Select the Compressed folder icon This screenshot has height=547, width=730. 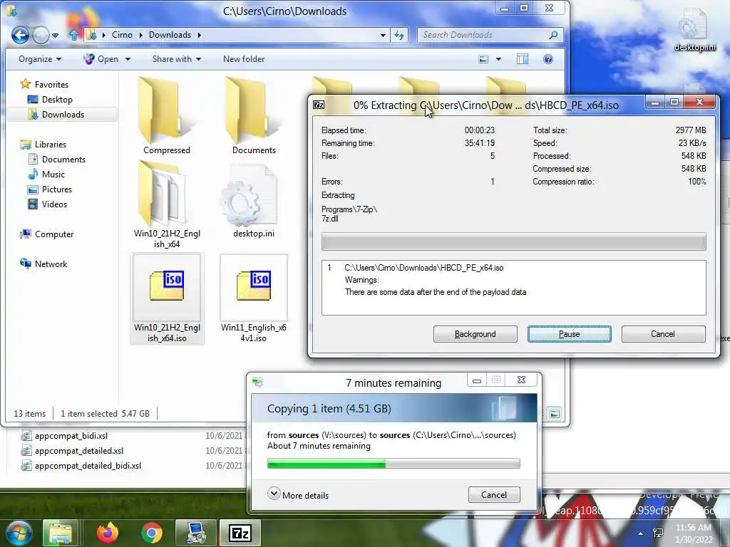tap(167, 115)
